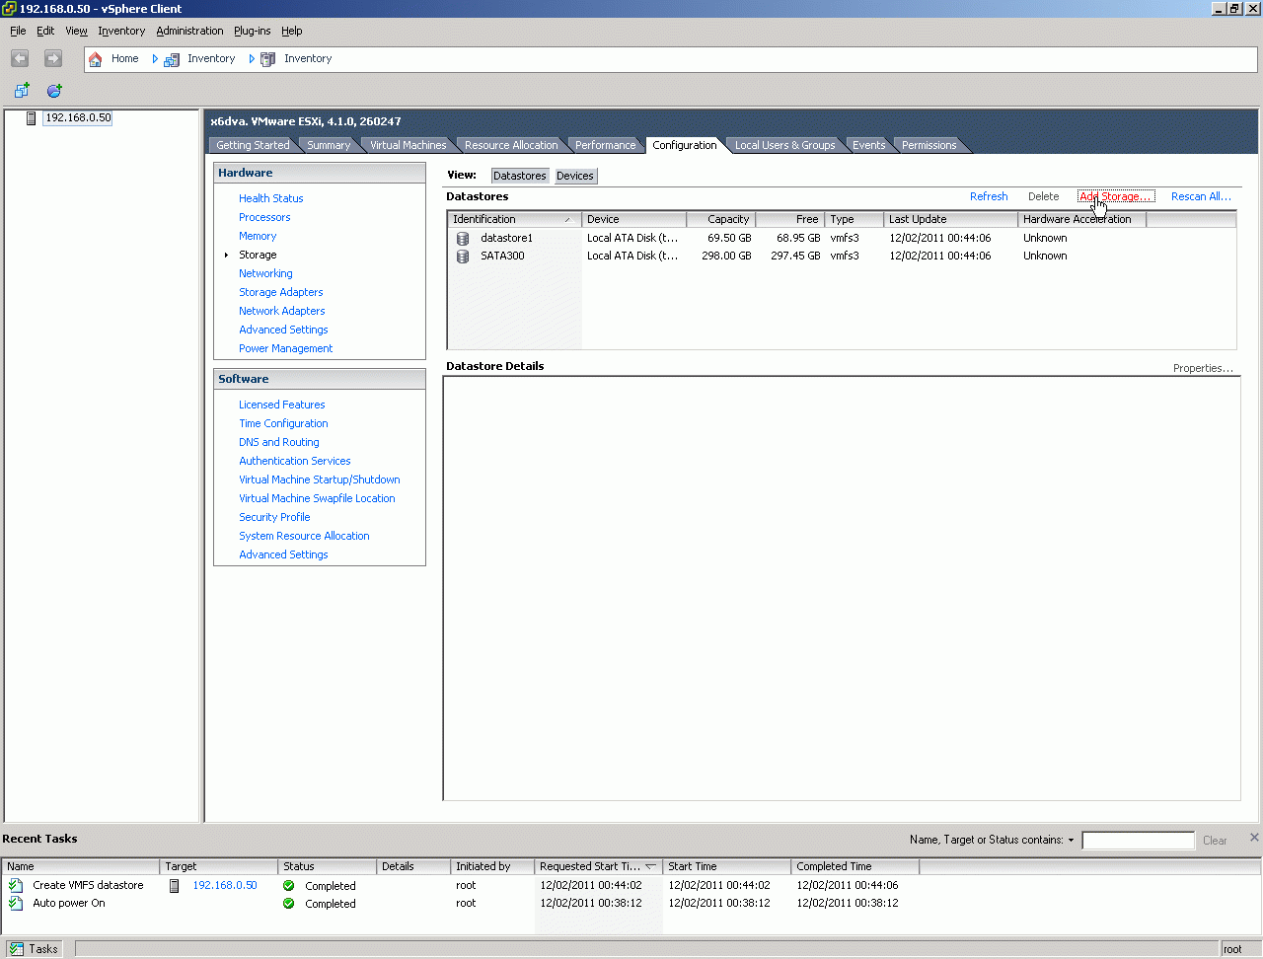Open Network Adapters settings

pos(282,311)
